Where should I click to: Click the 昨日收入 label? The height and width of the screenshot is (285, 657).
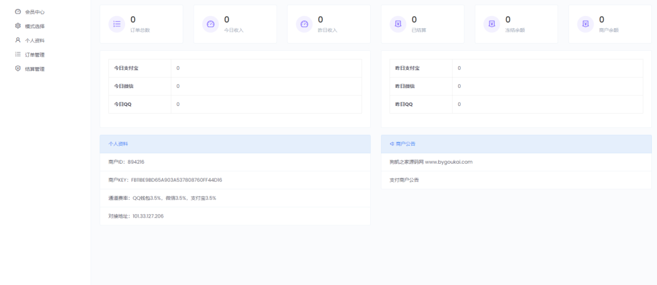click(328, 30)
